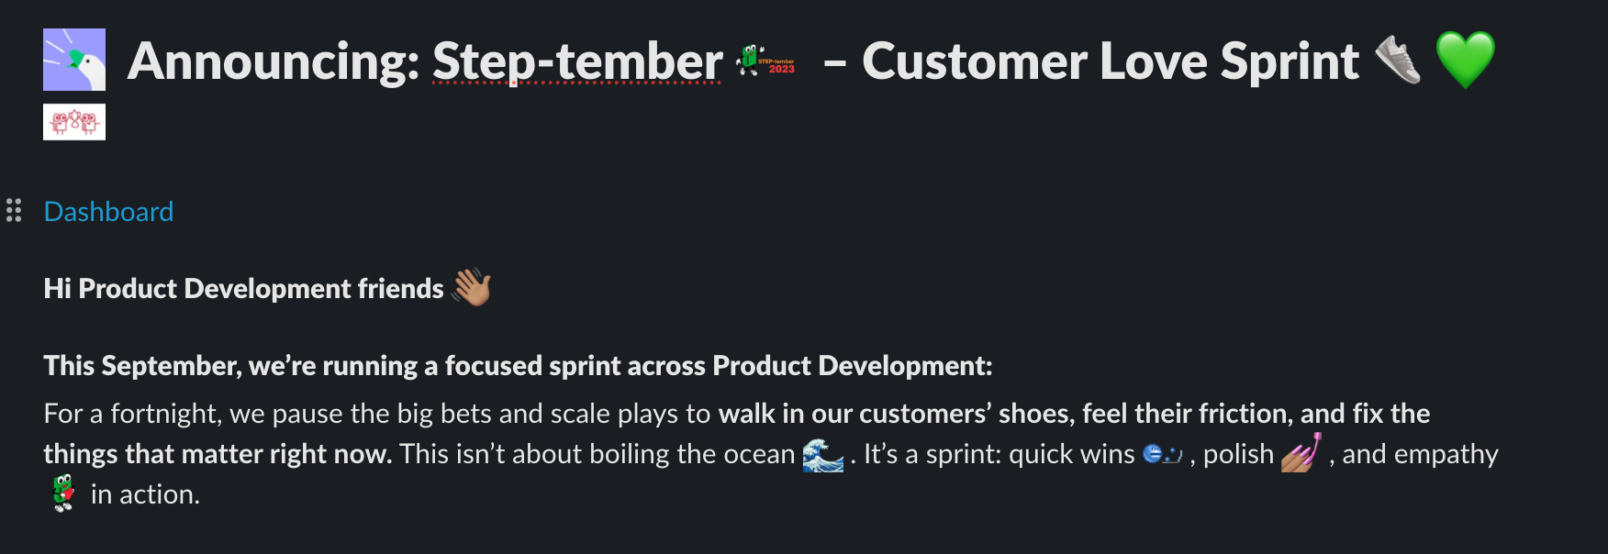The width and height of the screenshot is (1608, 554).
Task: Click the nail polish emoji after polish
Action: 1301,453
